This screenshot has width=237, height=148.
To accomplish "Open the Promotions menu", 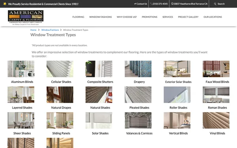I will click(x=149, y=17).
